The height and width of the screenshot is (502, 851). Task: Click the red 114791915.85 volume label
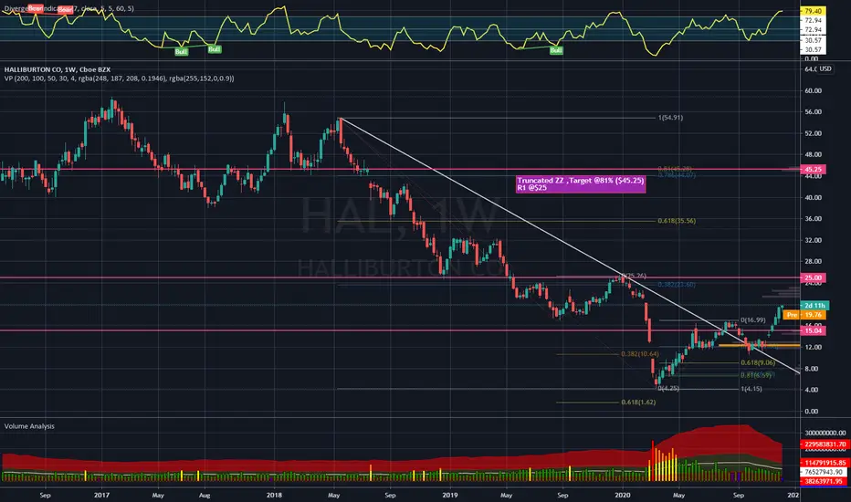(x=824, y=463)
